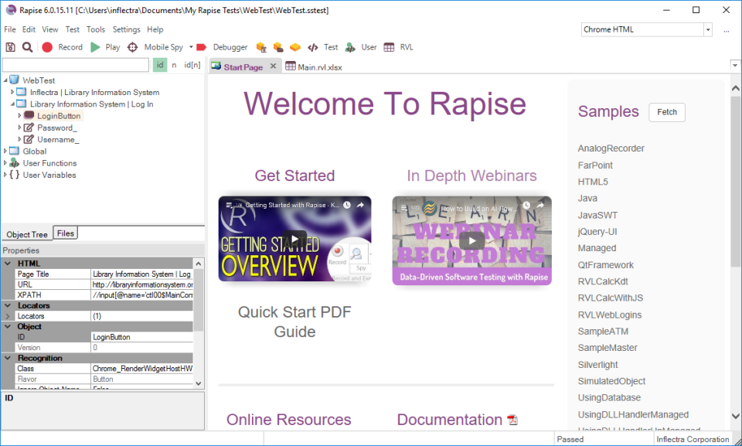
Task: Toggle the green 'id' locator filter
Action: click(x=159, y=65)
